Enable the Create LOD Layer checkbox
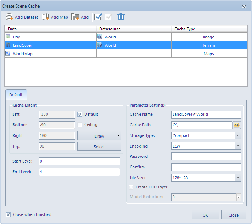Image resolution: width=252 pixels, height=224 pixels. click(x=131, y=187)
